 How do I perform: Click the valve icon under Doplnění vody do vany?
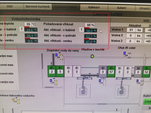pos(61,57)
